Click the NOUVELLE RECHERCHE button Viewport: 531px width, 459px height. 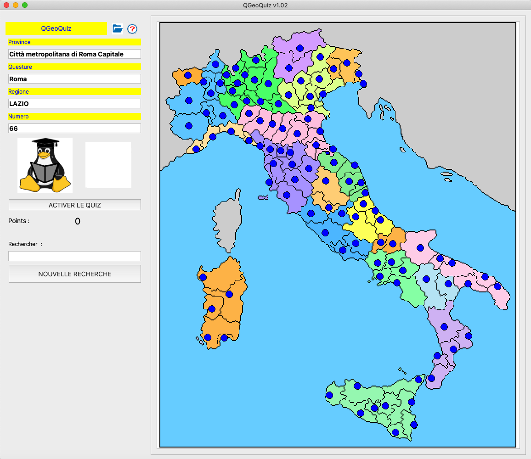pos(74,274)
